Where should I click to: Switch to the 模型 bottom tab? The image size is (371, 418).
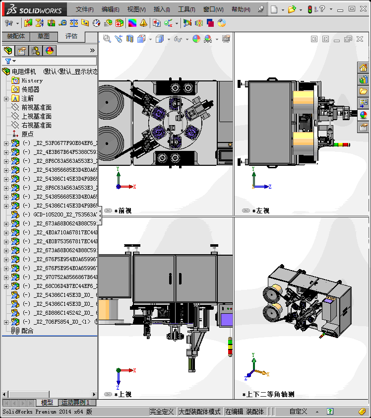coord(47,402)
